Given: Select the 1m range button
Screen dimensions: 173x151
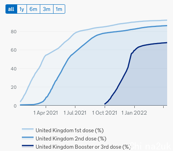Looking at the screenshot, I should pyautogui.click(x=59, y=9).
